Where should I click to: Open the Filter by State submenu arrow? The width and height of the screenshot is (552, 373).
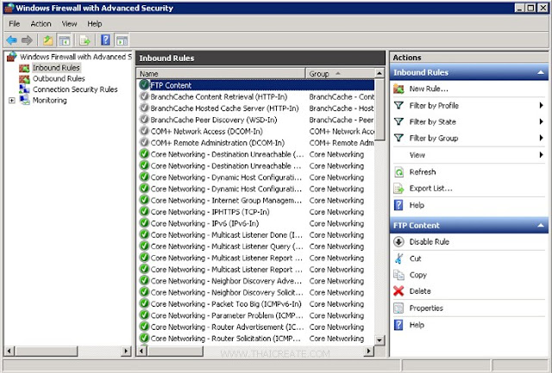click(x=541, y=121)
